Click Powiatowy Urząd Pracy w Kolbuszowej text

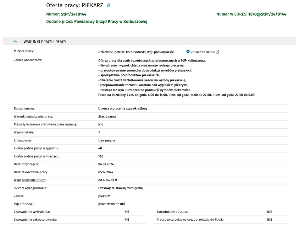[x=111, y=22]
